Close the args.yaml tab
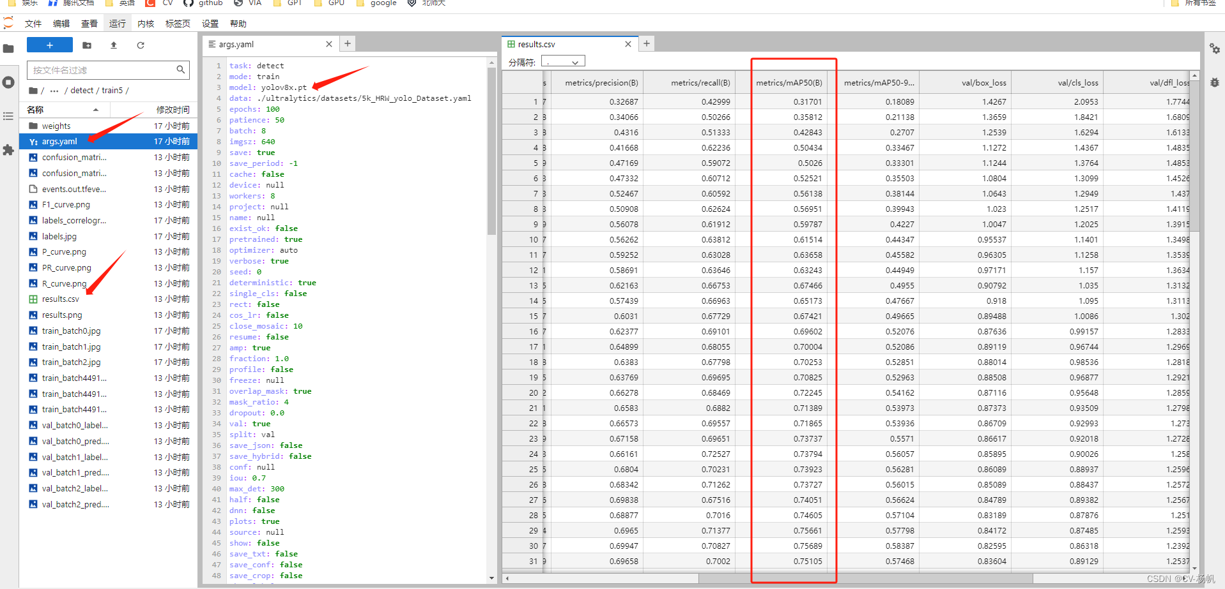 click(329, 44)
